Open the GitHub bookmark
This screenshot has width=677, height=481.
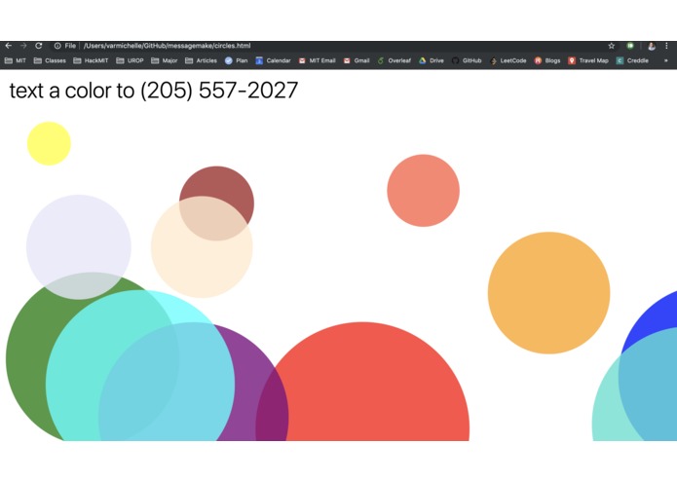[467, 60]
